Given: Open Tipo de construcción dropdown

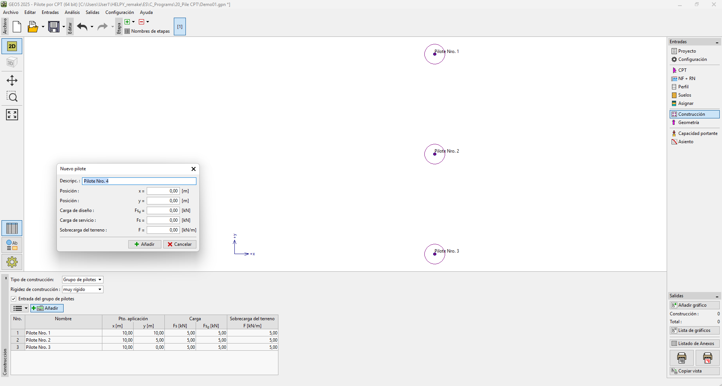Looking at the screenshot, I should 82,280.
